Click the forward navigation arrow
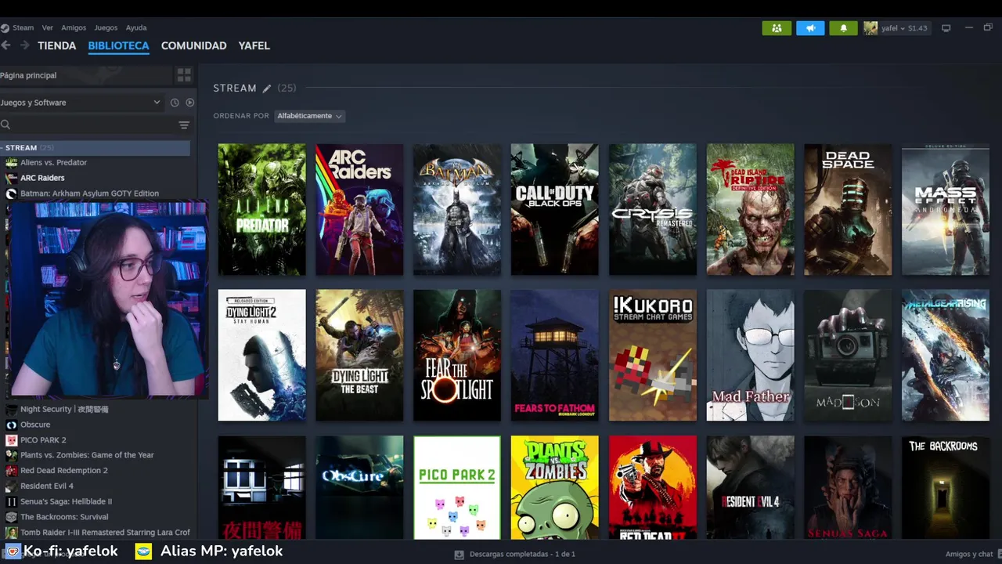Viewport: 1002px width, 564px height. tap(24, 45)
